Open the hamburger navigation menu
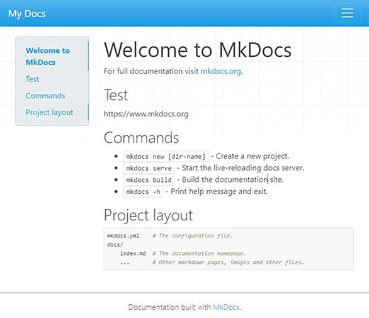The image size is (369, 318). tap(348, 13)
